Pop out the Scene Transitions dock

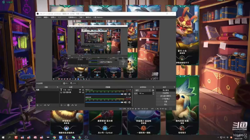pos(153,87)
